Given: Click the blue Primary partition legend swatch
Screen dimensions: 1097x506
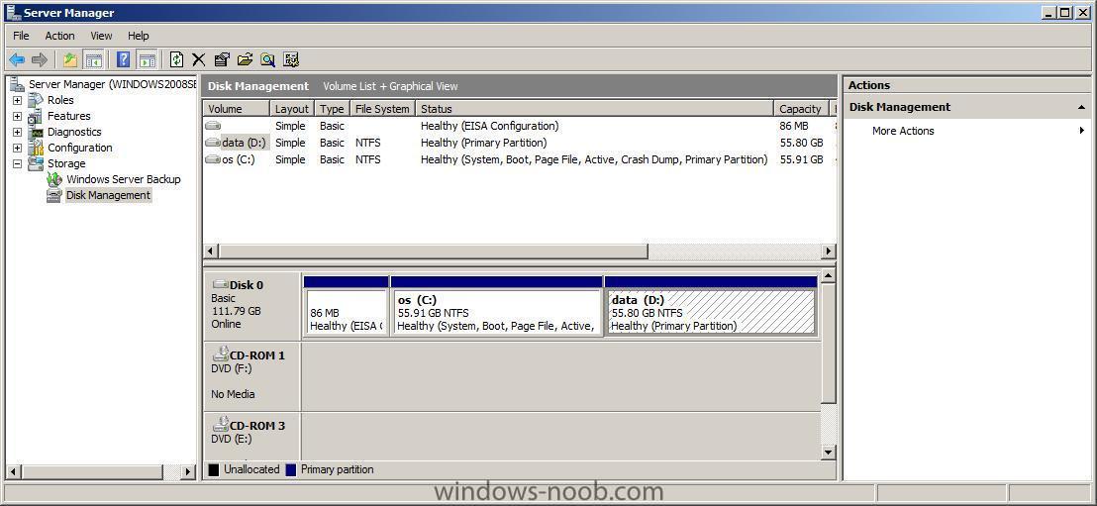Looking at the screenshot, I should click(x=291, y=469).
